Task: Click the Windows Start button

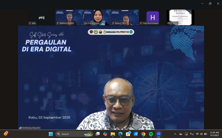Action: click(x=51, y=134)
